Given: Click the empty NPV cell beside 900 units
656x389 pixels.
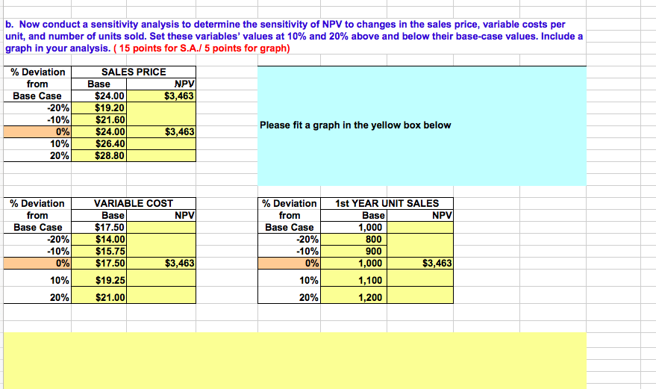Looking at the screenshot, I should click(420, 251).
